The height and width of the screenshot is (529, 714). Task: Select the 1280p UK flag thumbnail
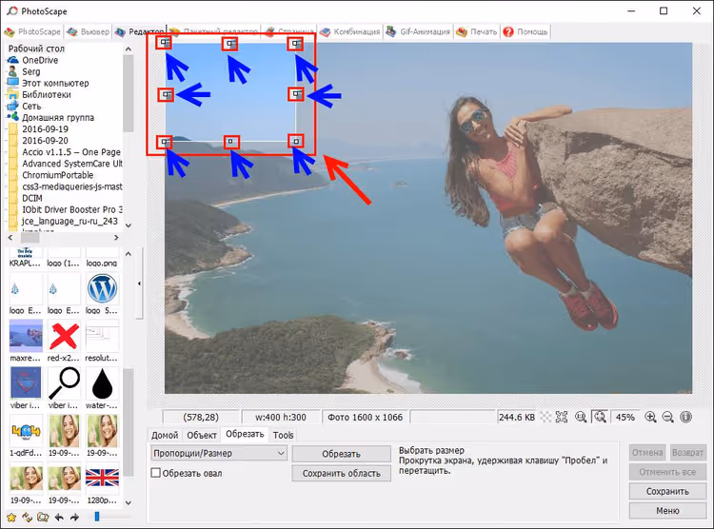pos(102,478)
